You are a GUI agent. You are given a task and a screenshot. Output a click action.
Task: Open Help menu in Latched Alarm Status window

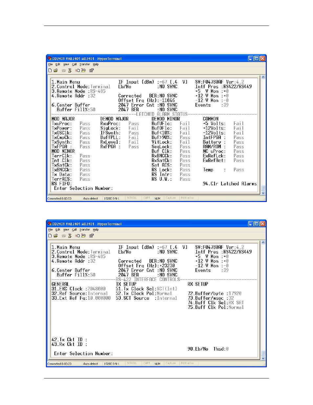[95, 64]
